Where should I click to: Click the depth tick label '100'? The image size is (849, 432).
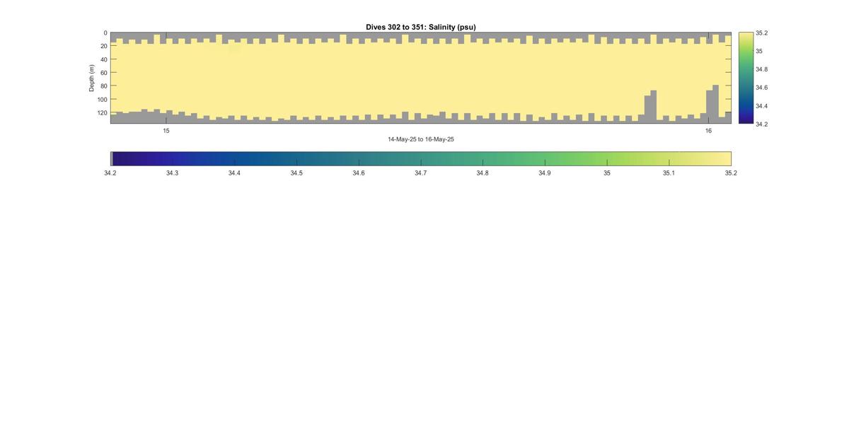[103, 100]
